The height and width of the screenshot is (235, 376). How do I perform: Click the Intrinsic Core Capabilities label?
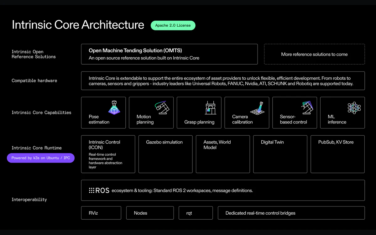(41, 112)
